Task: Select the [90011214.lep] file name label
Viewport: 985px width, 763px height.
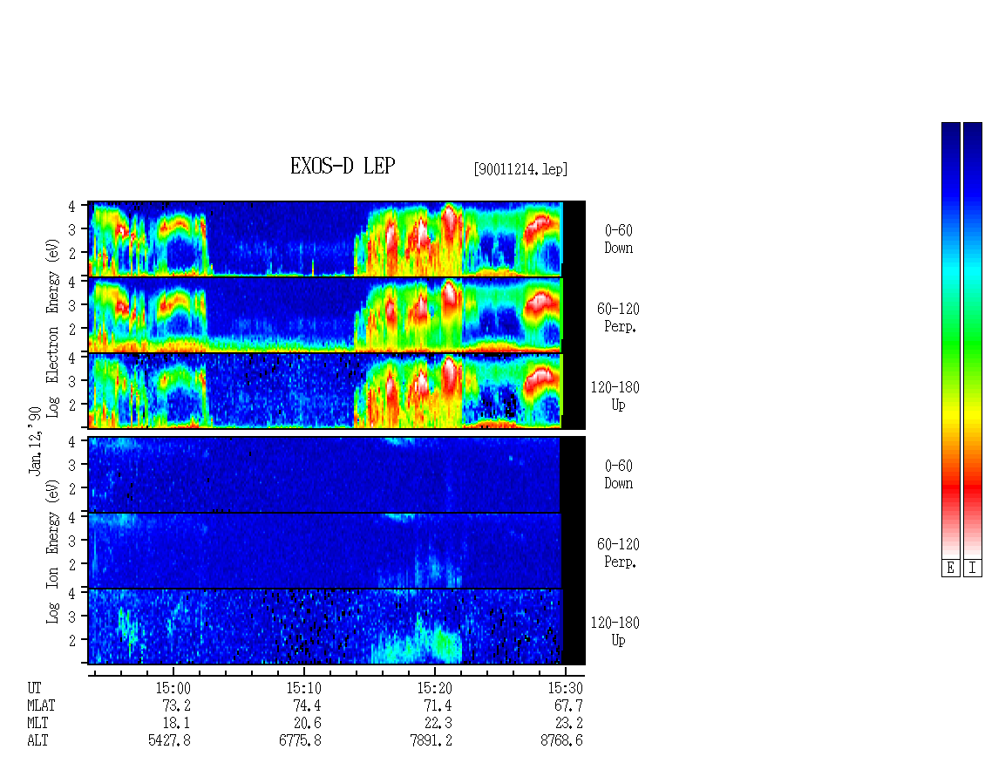Action: [520, 169]
